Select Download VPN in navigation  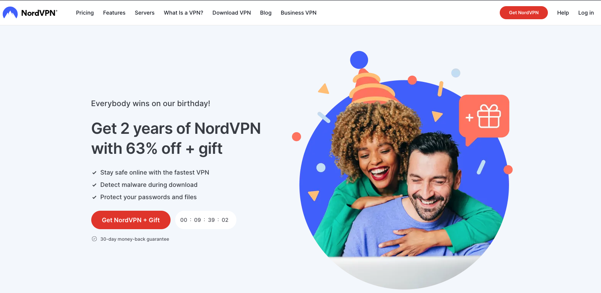click(231, 13)
